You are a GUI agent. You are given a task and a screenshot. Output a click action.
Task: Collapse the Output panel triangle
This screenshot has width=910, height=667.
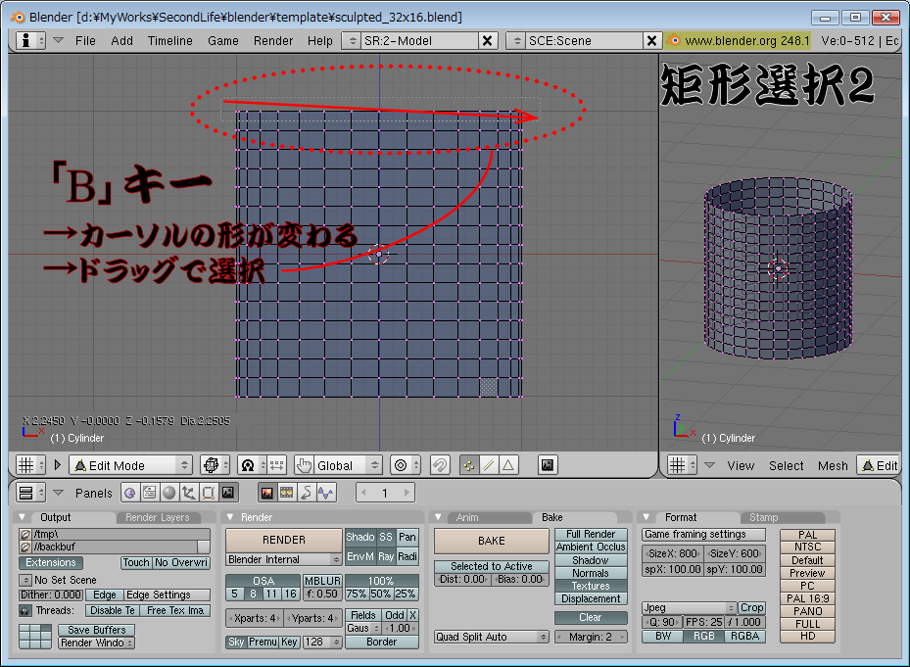(x=23, y=516)
